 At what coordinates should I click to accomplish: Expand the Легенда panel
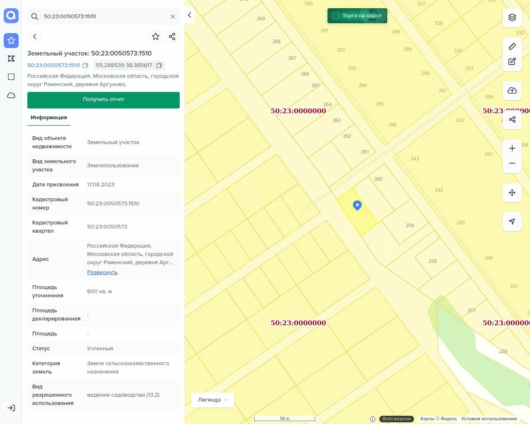(x=213, y=400)
